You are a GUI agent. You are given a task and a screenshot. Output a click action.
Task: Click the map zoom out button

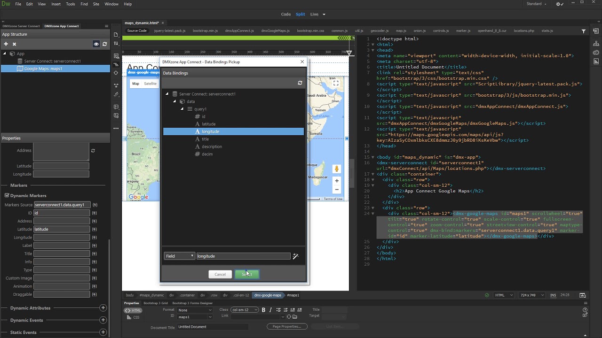pos(336,190)
